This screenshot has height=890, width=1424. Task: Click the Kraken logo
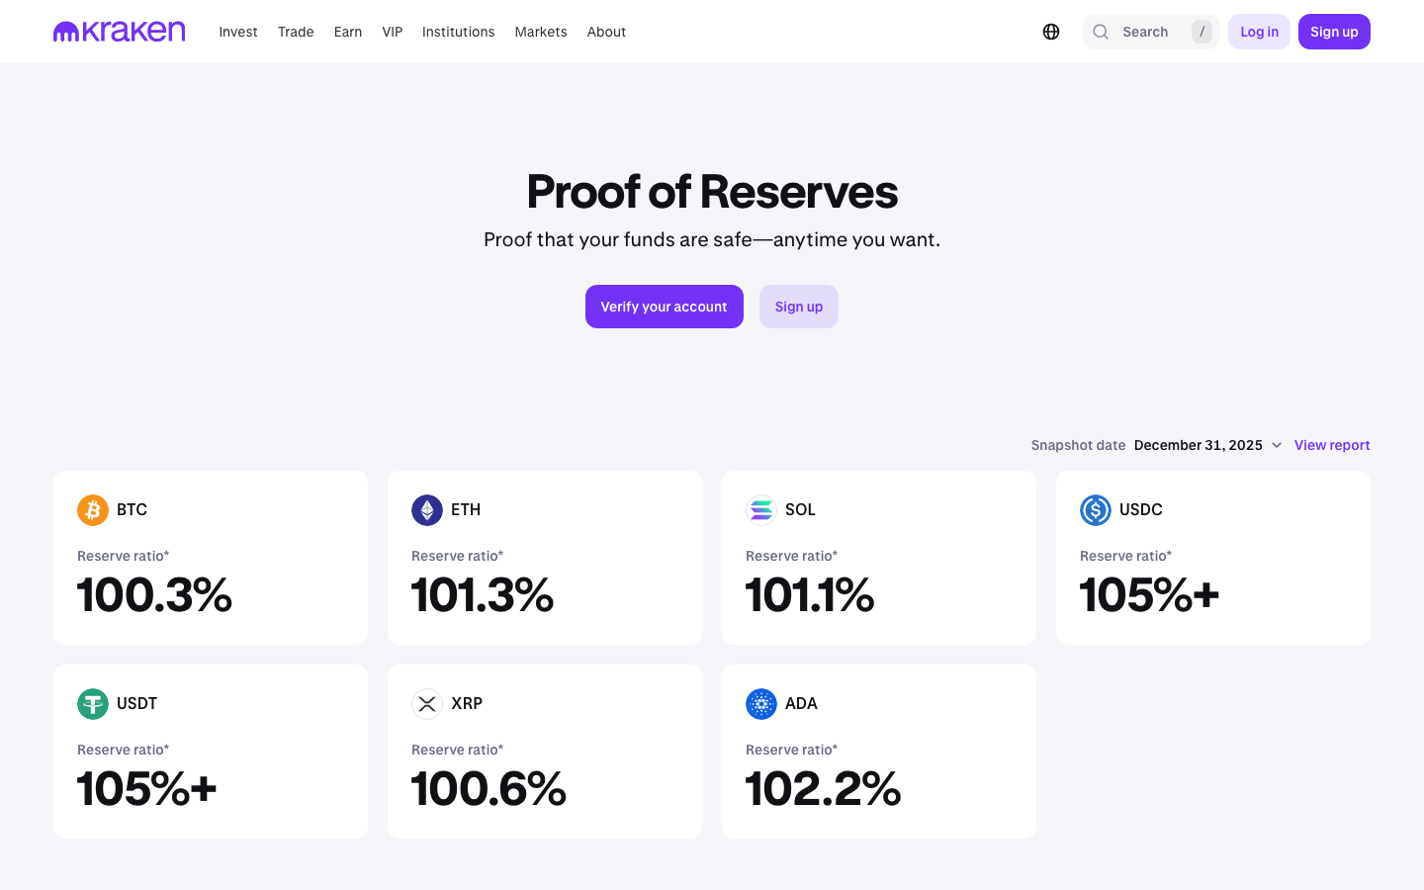[x=119, y=31]
